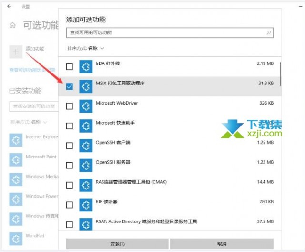Click the RIP 侦听器 feature icon
The width and height of the screenshot is (305, 252).
(86, 205)
